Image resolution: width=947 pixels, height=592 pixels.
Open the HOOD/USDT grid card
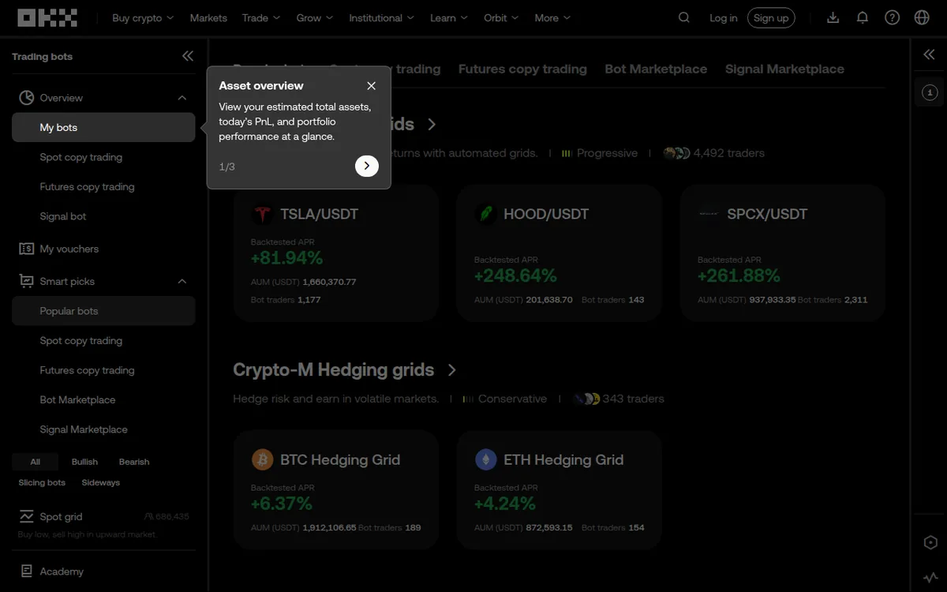point(560,253)
